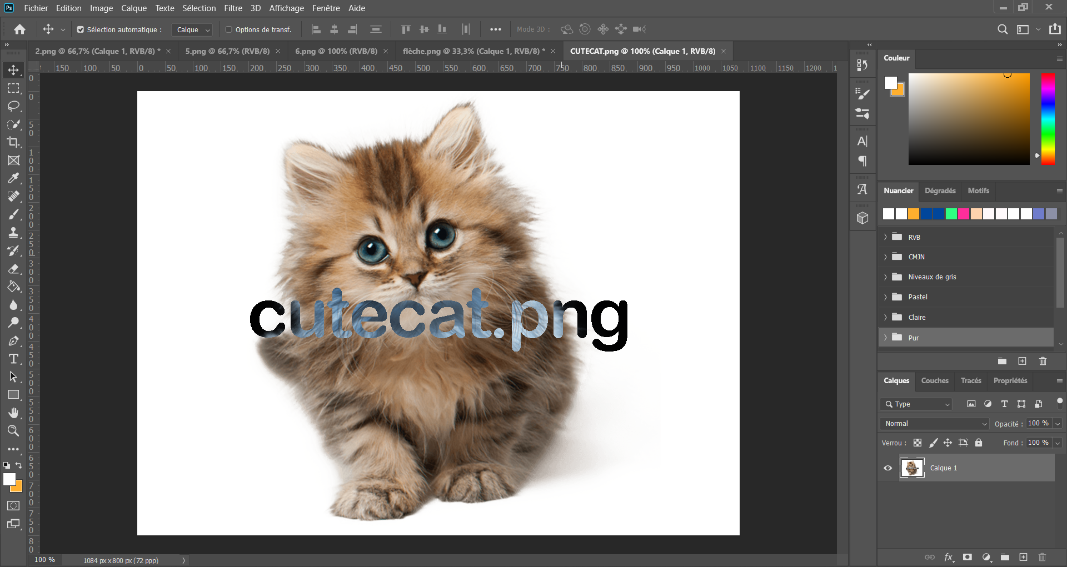This screenshot has width=1067, height=567.
Task: Select the Rectangle shape tool
Action: coord(13,395)
